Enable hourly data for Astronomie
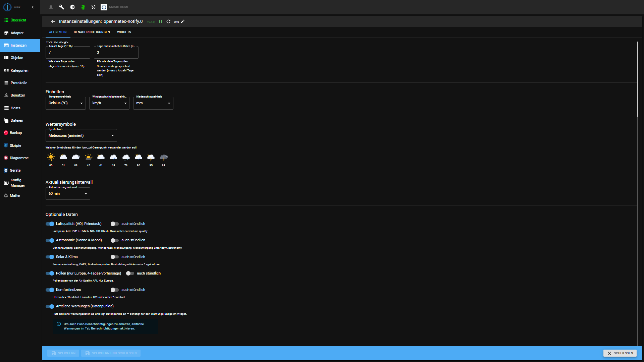Image resolution: width=644 pixels, height=362 pixels. [115, 240]
